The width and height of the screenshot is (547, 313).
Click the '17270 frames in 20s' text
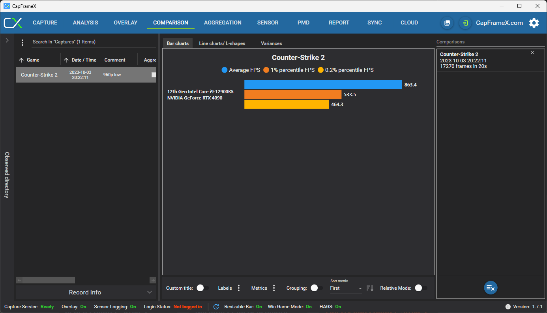click(463, 66)
